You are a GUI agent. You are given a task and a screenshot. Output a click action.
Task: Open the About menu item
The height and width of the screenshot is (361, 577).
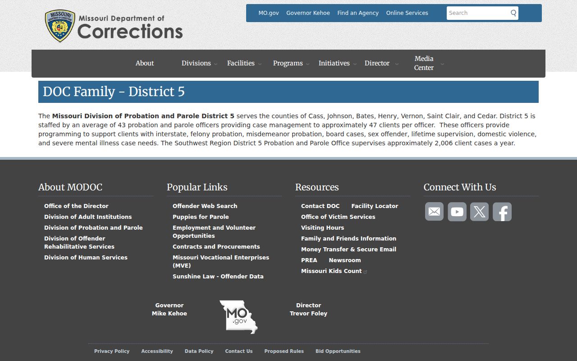click(145, 63)
